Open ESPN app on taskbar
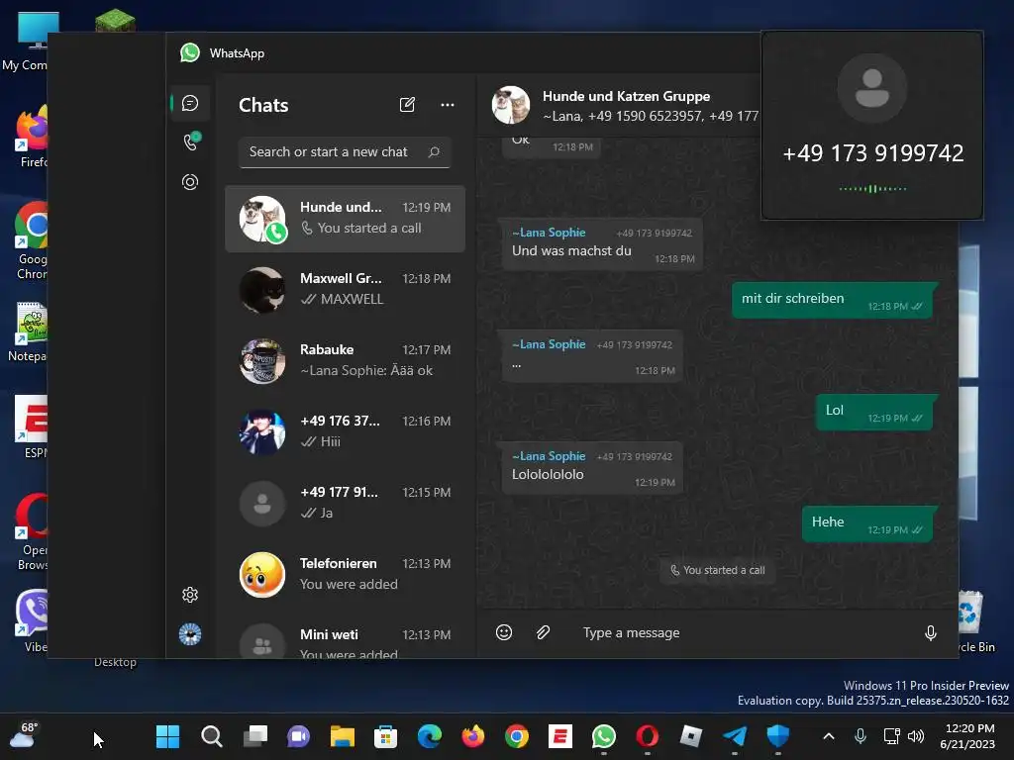This screenshot has width=1014, height=760. (560, 736)
